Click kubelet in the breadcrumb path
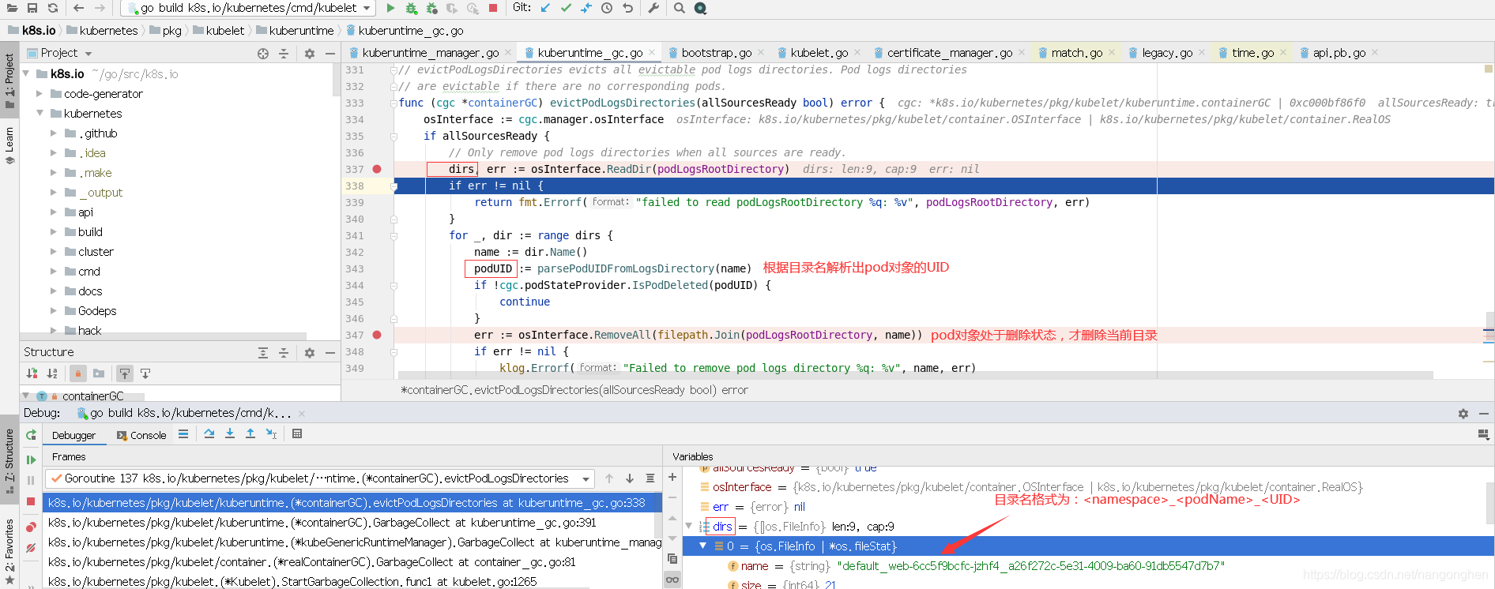Image resolution: width=1495 pixels, height=589 pixels. coord(225,31)
